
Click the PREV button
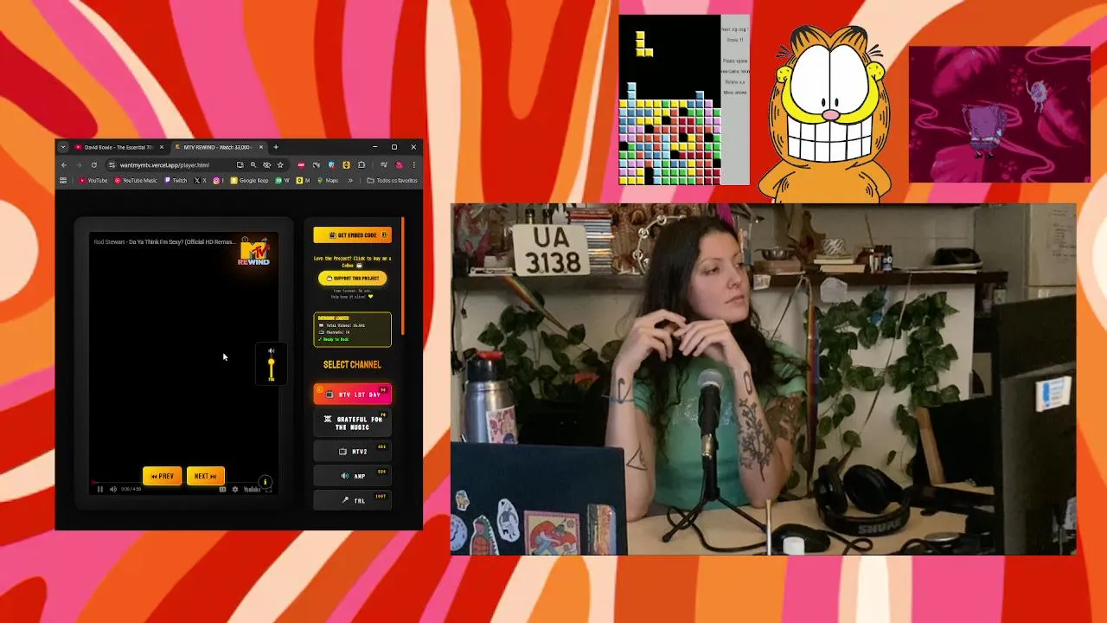pyautogui.click(x=162, y=476)
